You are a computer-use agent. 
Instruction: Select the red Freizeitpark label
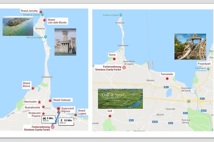click(204, 64)
